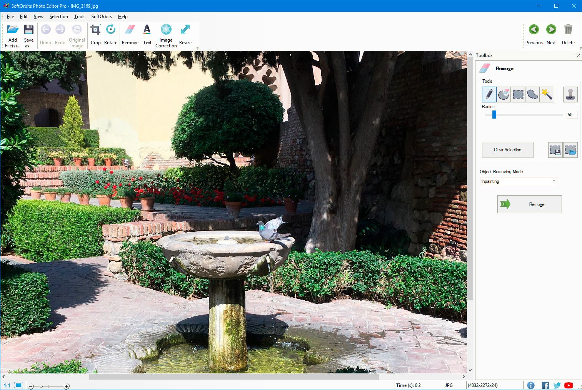Select the rectangular selection tool
The image size is (582, 390).
pos(518,94)
